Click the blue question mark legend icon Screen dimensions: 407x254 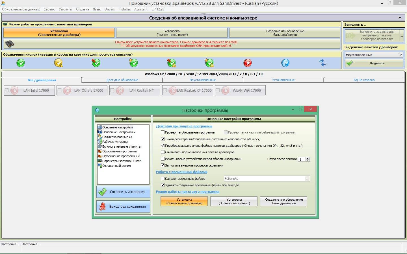click(x=285, y=63)
